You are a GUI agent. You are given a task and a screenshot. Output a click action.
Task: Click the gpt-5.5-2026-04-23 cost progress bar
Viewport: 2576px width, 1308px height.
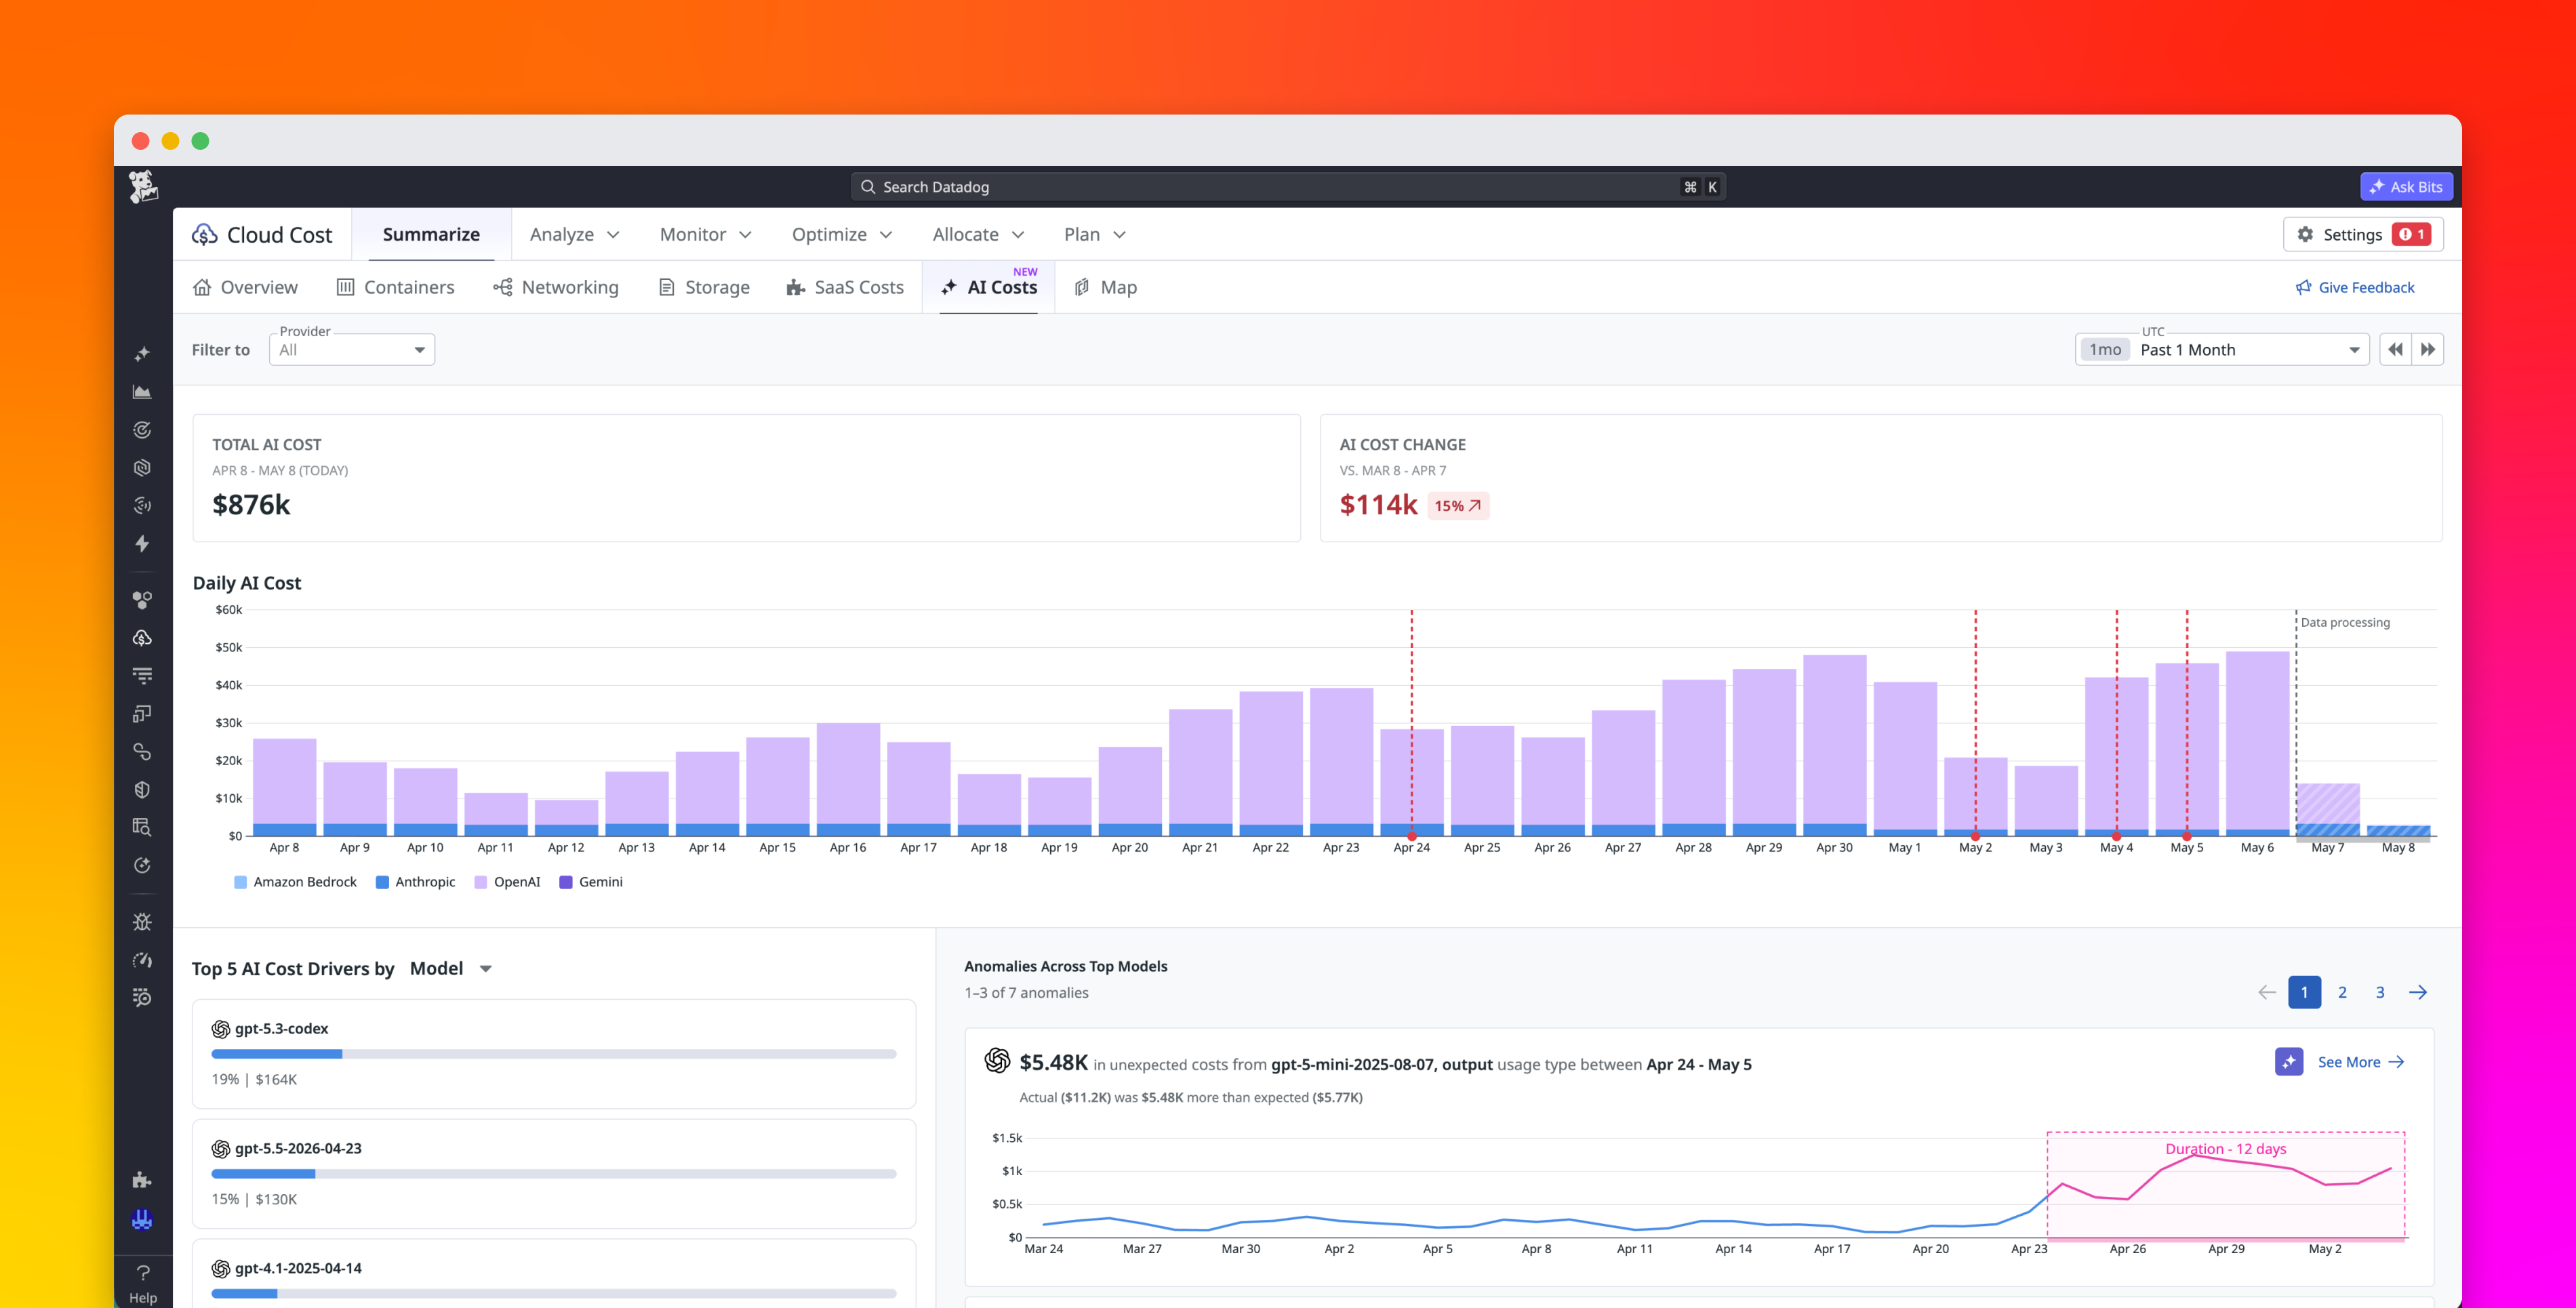click(x=554, y=1174)
